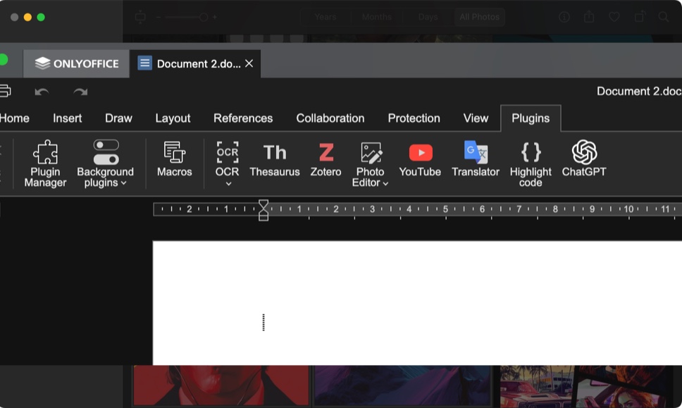This screenshot has width=682, height=408.
Task: Select All Photos in Photos window
Action: click(x=479, y=17)
